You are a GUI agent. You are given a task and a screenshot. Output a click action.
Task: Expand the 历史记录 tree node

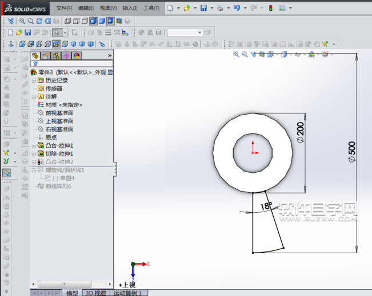pyautogui.click(x=34, y=80)
